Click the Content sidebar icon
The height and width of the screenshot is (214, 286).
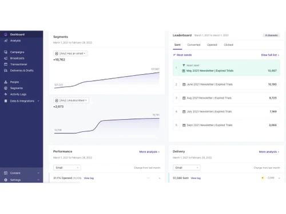[6, 173]
